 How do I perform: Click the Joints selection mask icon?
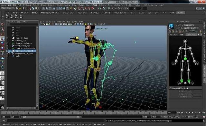(x=47, y=8)
